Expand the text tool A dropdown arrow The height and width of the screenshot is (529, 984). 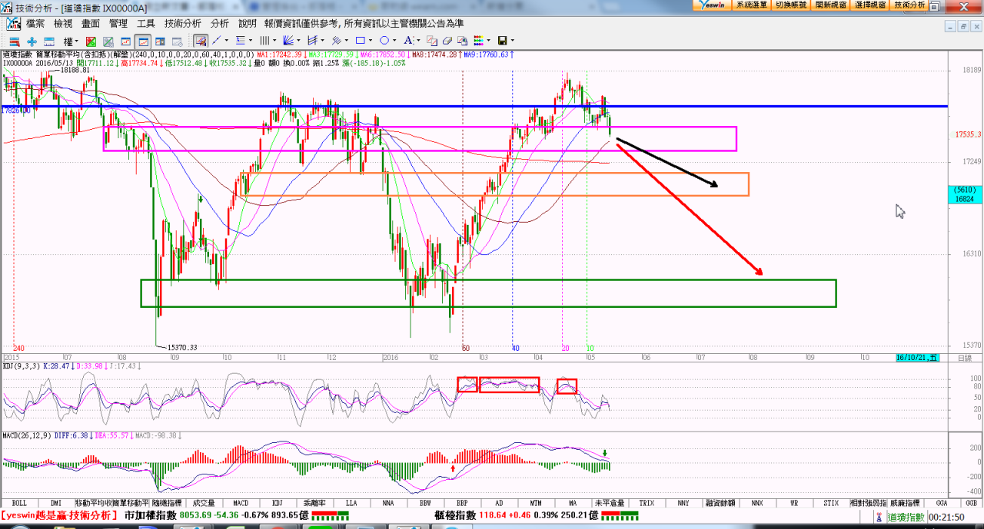coord(420,41)
